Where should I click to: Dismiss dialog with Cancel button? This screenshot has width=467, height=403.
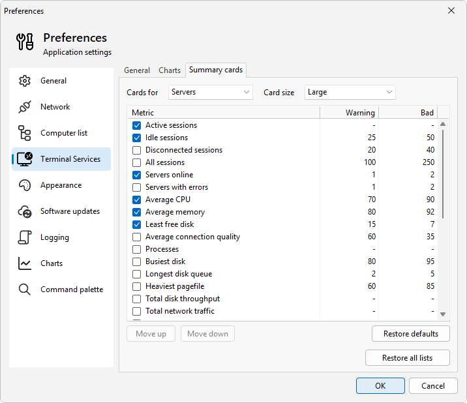click(x=433, y=386)
